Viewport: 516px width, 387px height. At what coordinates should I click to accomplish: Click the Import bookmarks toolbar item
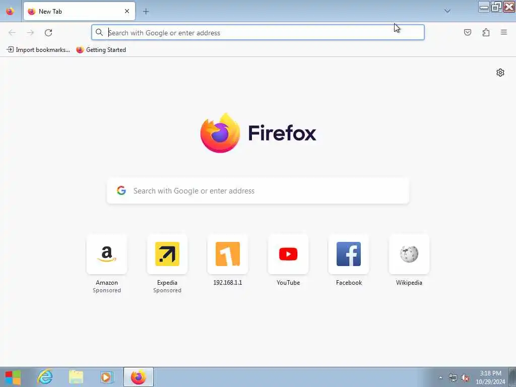[x=38, y=50]
